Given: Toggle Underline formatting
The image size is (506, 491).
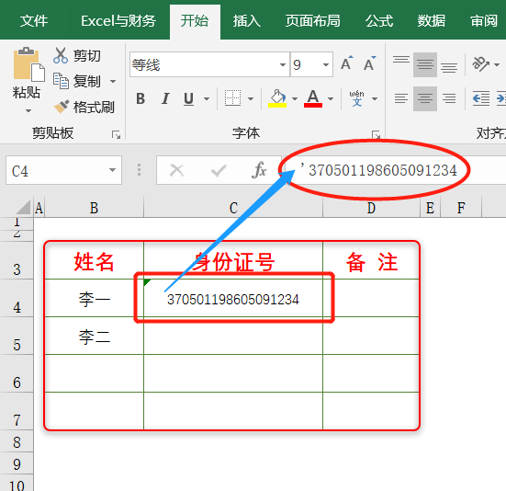Looking at the screenshot, I should coord(189,98).
